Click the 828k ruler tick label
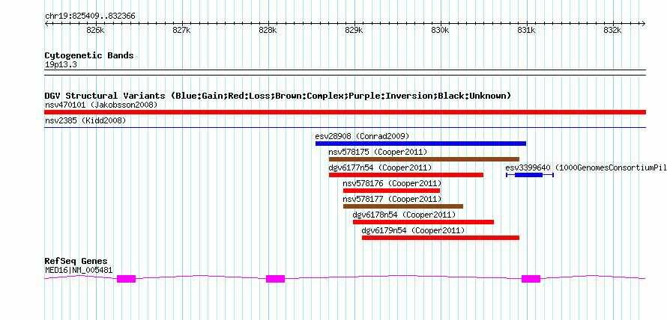Image resolution: width=667 pixels, height=320 pixels. [268, 31]
